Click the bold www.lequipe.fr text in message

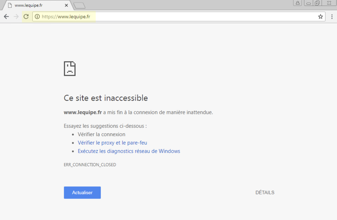(83, 112)
